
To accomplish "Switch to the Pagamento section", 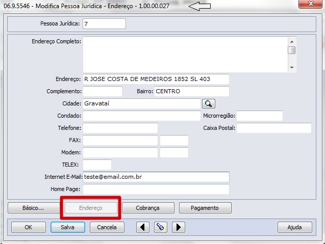I will [205, 208].
